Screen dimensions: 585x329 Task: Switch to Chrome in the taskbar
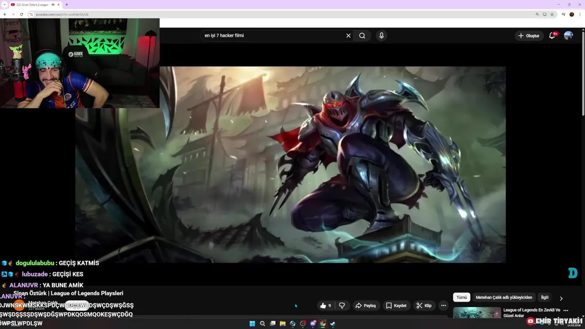point(323,324)
